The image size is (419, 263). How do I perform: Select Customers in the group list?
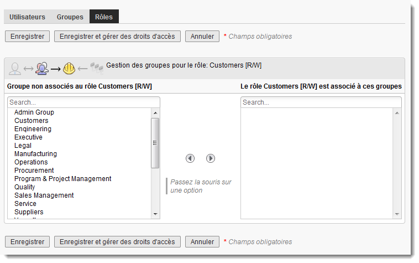80,121
